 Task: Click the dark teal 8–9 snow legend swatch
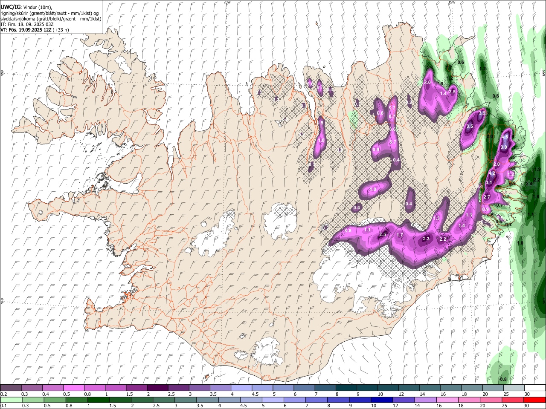click(x=346, y=388)
